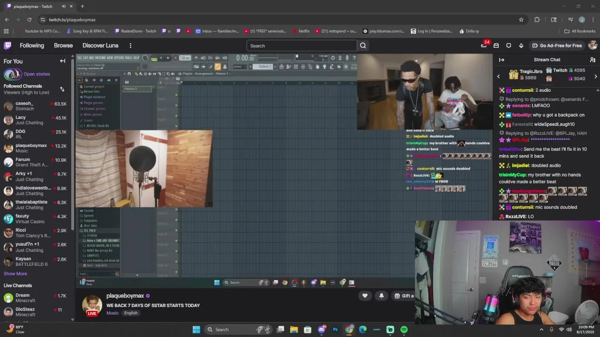Screen dimensions: 600x337
Task: Collapse the For You sidebar
Action: click(62, 61)
